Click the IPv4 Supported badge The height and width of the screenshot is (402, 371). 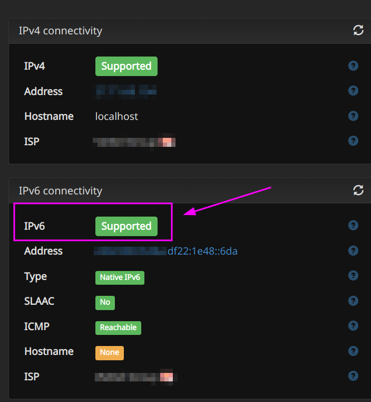126,66
